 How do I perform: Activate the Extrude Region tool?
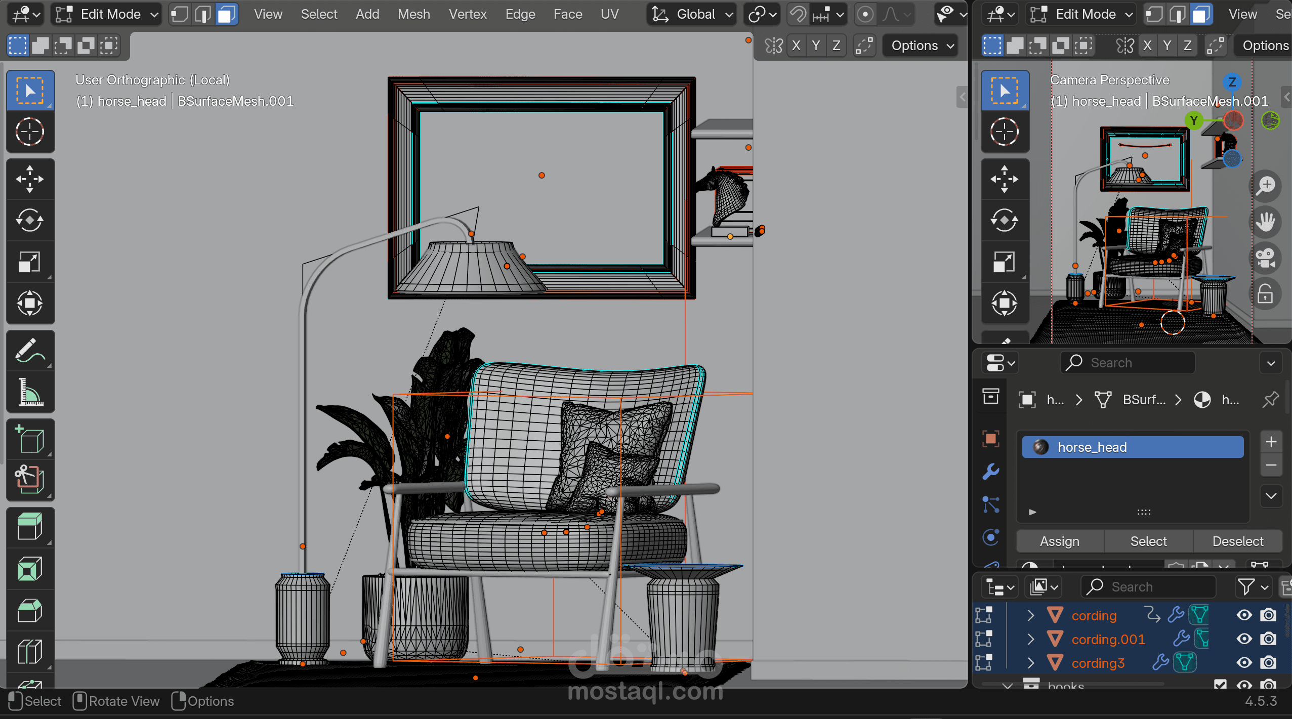click(x=29, y=527)
